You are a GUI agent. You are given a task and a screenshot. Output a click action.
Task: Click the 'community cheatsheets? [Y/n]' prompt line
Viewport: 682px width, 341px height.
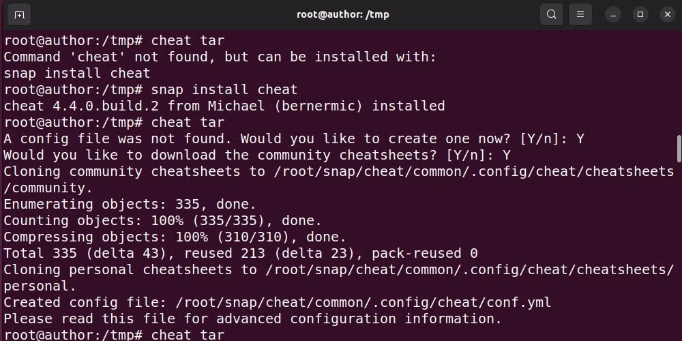(257, 155)
